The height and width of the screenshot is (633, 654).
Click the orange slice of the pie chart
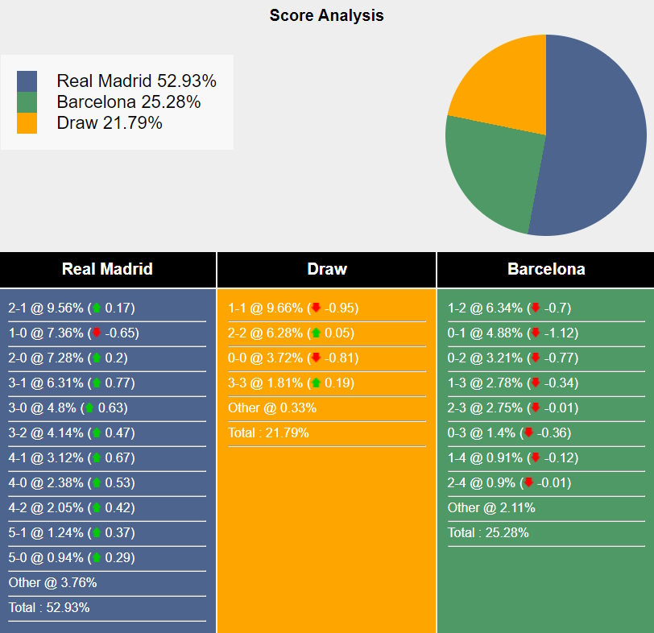click(503, 85)
